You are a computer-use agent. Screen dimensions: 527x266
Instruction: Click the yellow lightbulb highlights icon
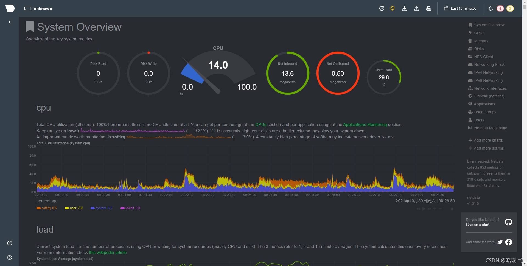[x=393, y=9]
